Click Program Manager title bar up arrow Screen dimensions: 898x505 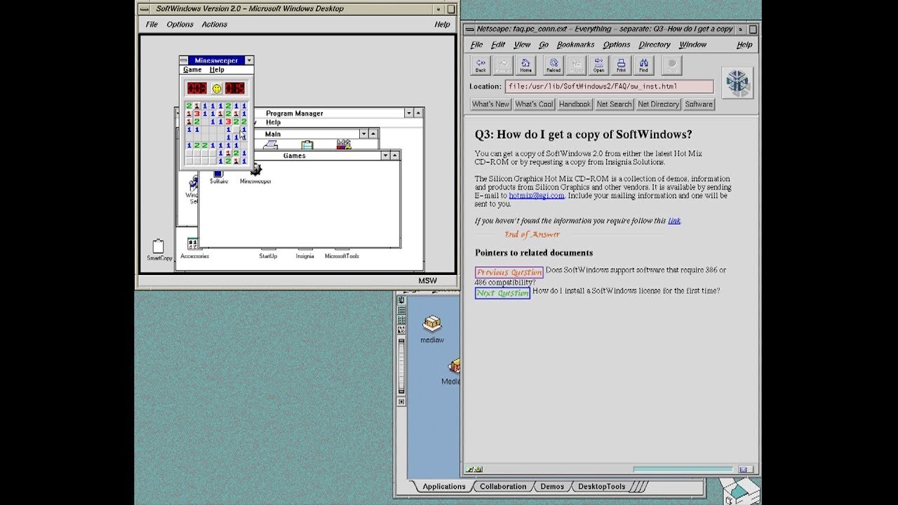pyautogui.click(x=418, y=113)
